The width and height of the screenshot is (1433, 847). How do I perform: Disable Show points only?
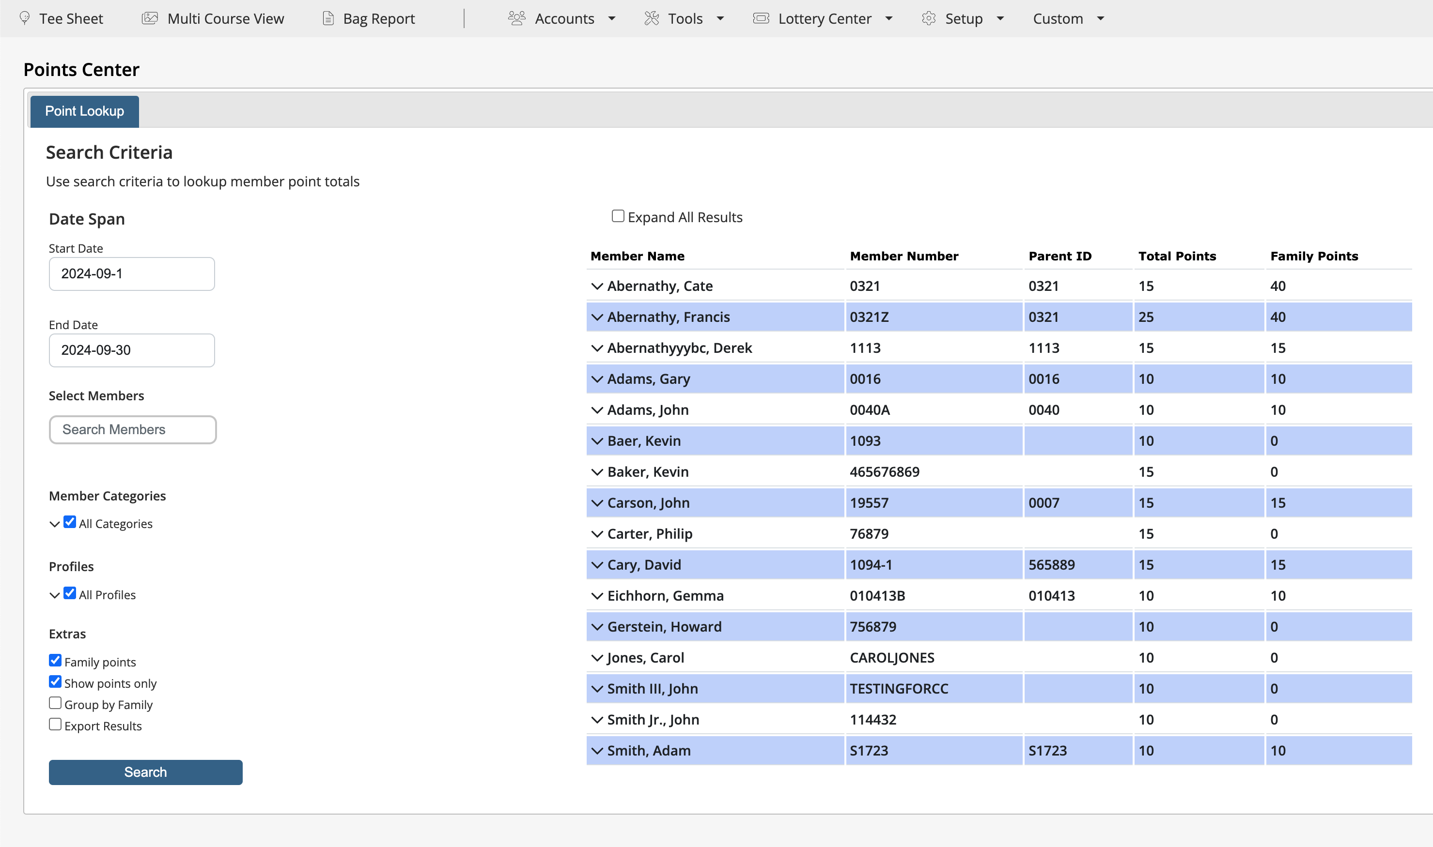point(55,681)
